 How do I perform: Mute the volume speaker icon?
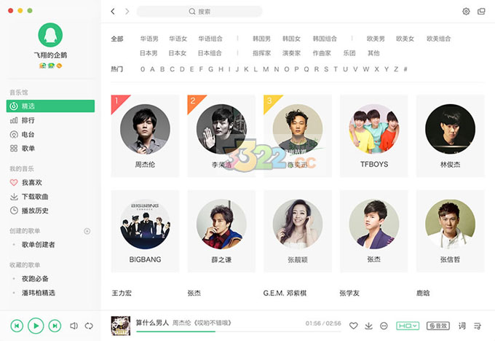click(74, 326)
